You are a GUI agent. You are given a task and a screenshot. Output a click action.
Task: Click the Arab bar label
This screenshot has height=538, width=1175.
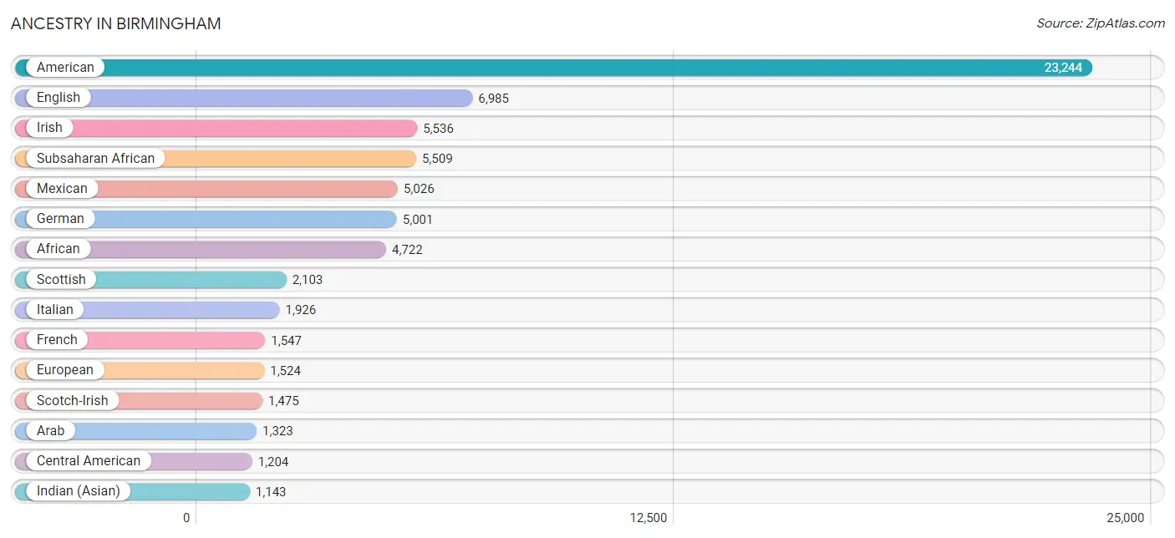coord(50,431)
